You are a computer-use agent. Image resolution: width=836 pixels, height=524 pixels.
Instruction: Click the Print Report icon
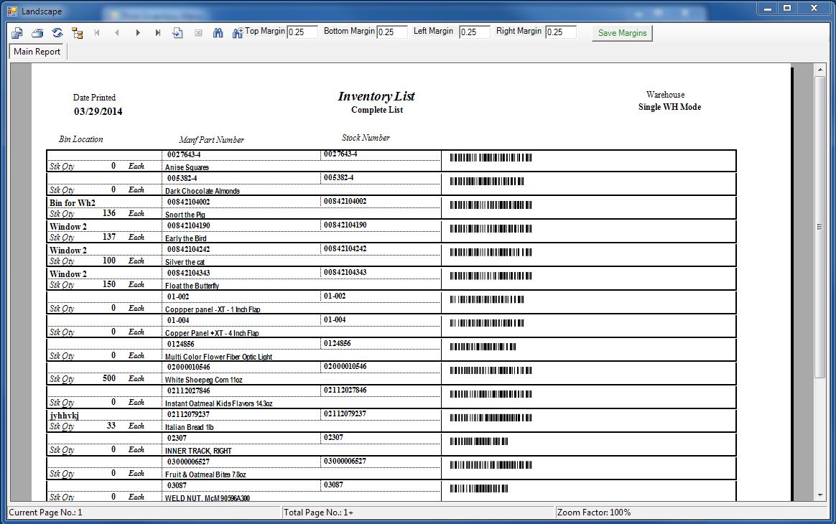(x=37, y=33)
